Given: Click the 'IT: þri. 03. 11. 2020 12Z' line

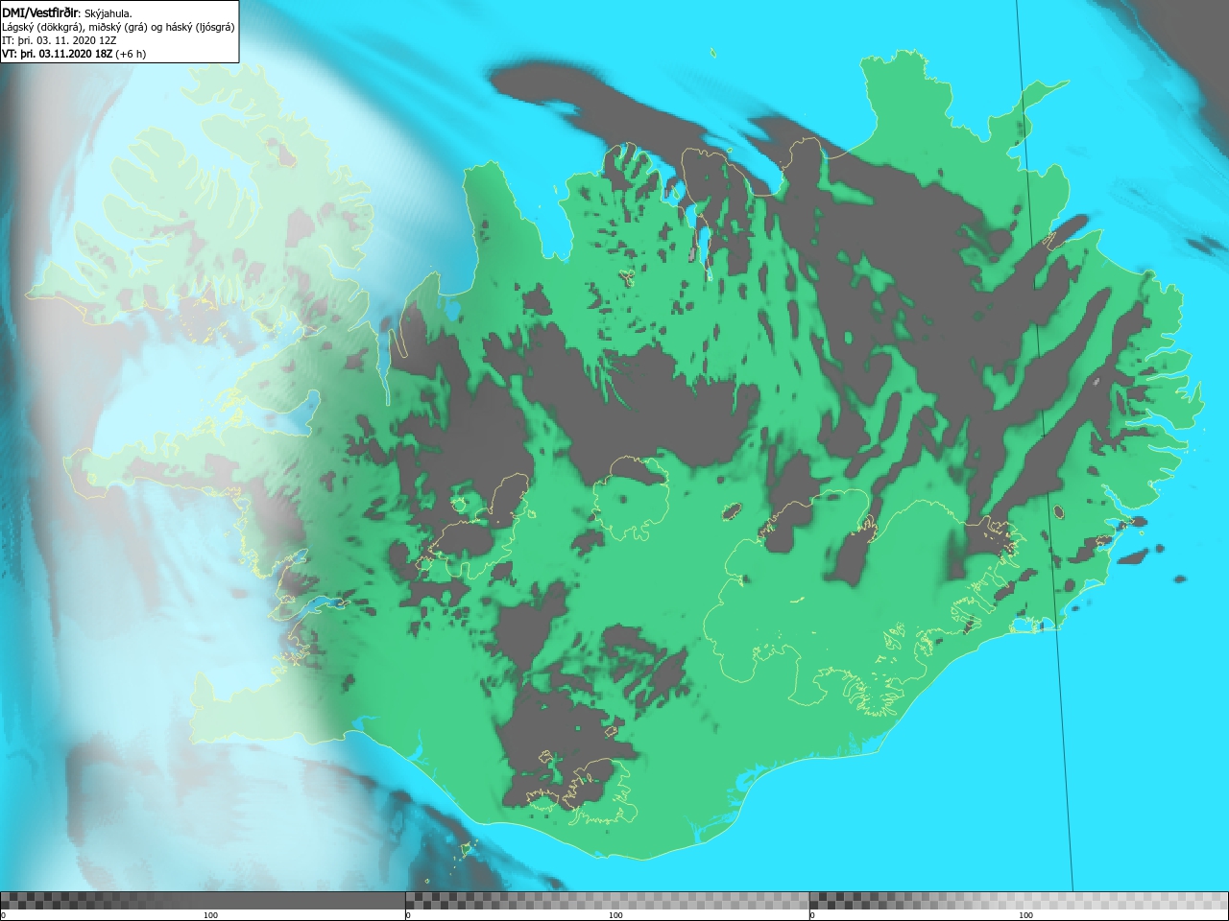Looking at the screenshot, I should click(x=60, y=40).
